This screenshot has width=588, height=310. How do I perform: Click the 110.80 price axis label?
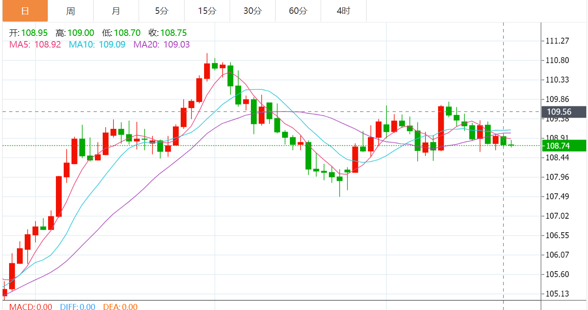coord(557,61)
